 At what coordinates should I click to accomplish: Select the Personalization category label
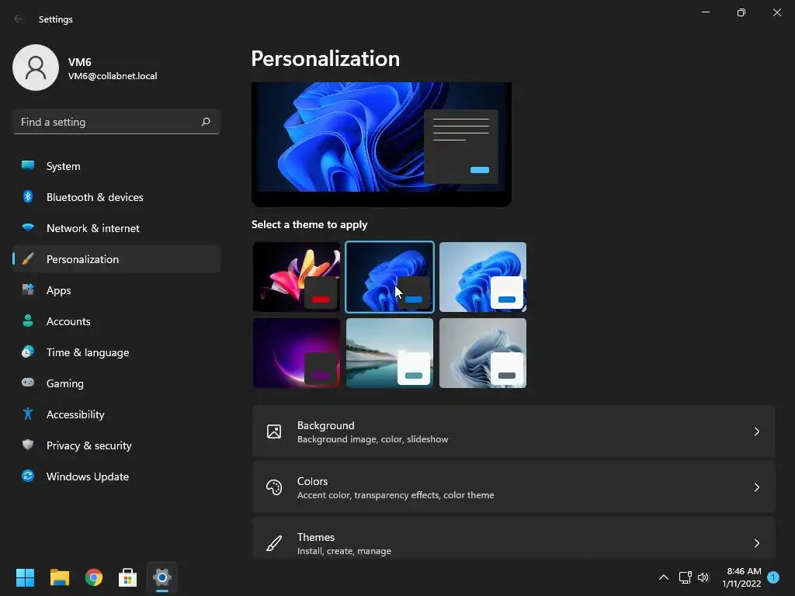point(82,259)
